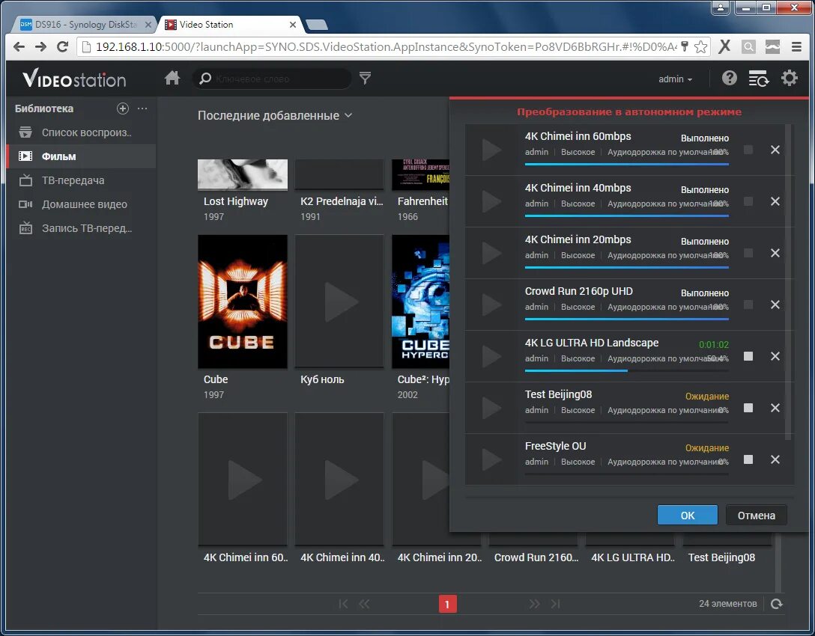Remove FreeStyle OU task
Image resolution: width=815 pixels, height=636 pixels.
click(x=775, y=459)
